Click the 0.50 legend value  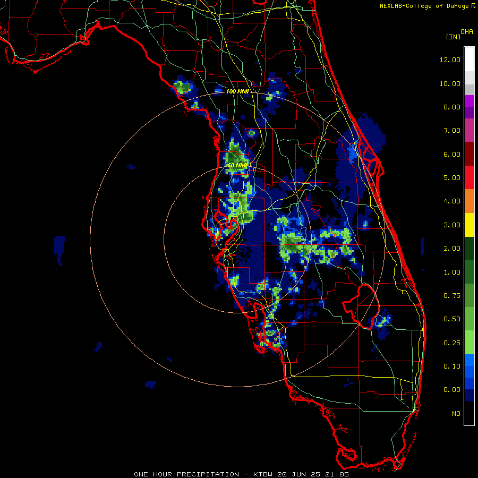451,319
